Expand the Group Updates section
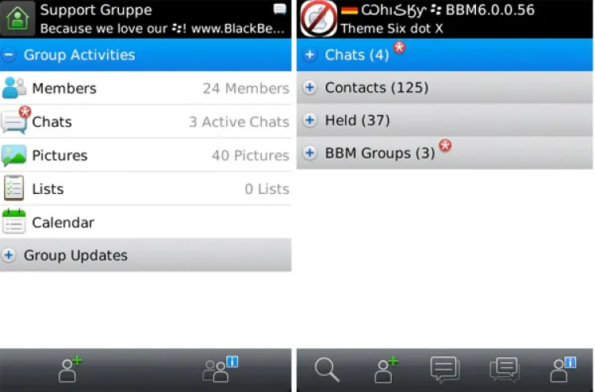 point(10,256)
